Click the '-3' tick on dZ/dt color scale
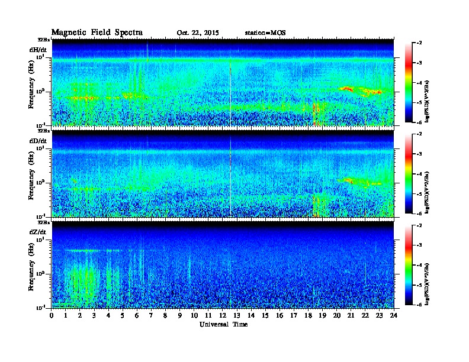 click(x=419, y=245)
